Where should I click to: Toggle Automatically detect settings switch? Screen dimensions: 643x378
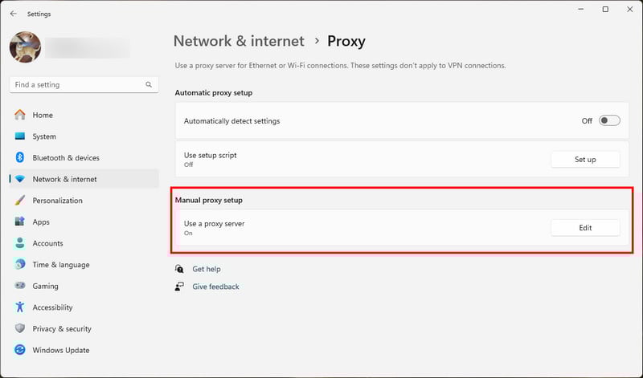(x=609, y=121)
